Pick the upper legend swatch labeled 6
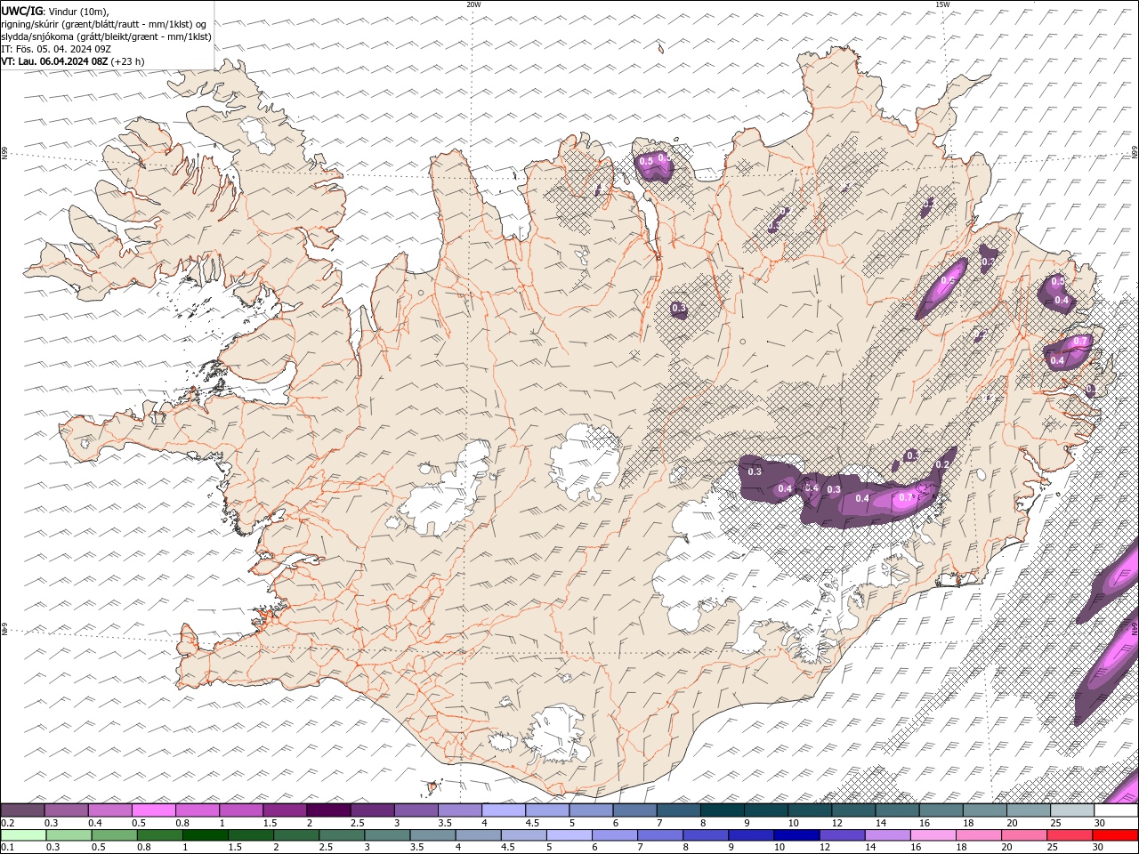 coord(634,810)
